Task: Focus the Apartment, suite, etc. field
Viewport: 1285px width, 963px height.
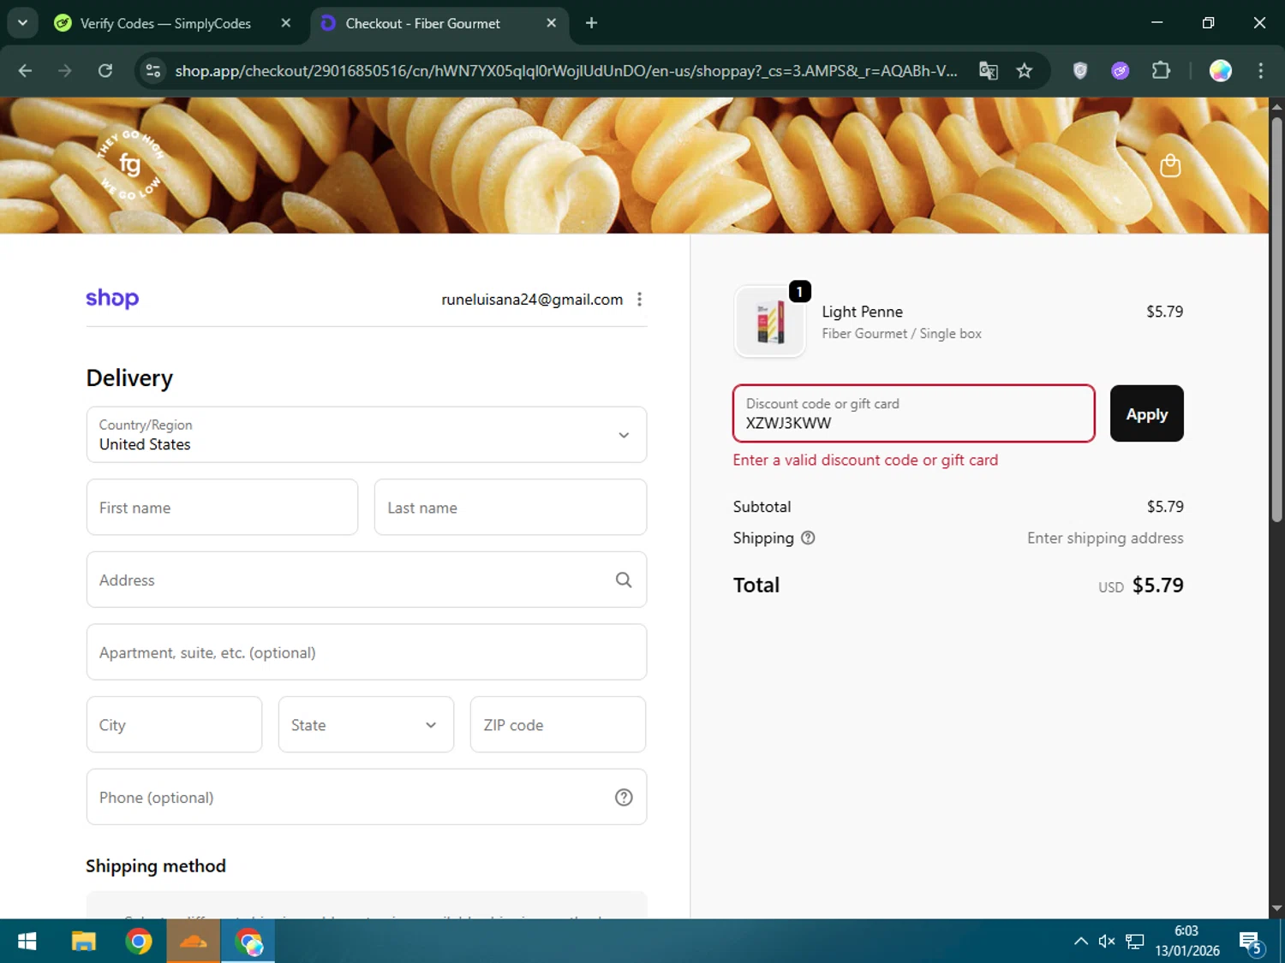Action: (x=367, y=652)
